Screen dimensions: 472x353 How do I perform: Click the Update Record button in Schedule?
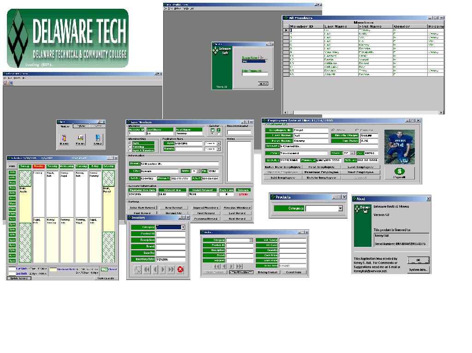19,278
